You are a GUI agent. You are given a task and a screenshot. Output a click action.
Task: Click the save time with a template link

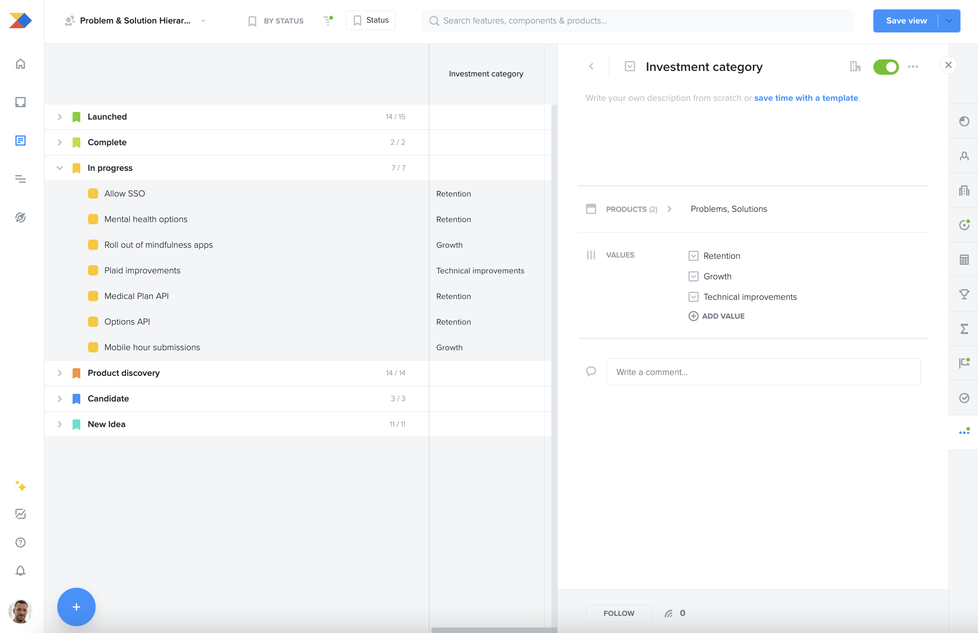pyautogui.click(x=806, y=98)
